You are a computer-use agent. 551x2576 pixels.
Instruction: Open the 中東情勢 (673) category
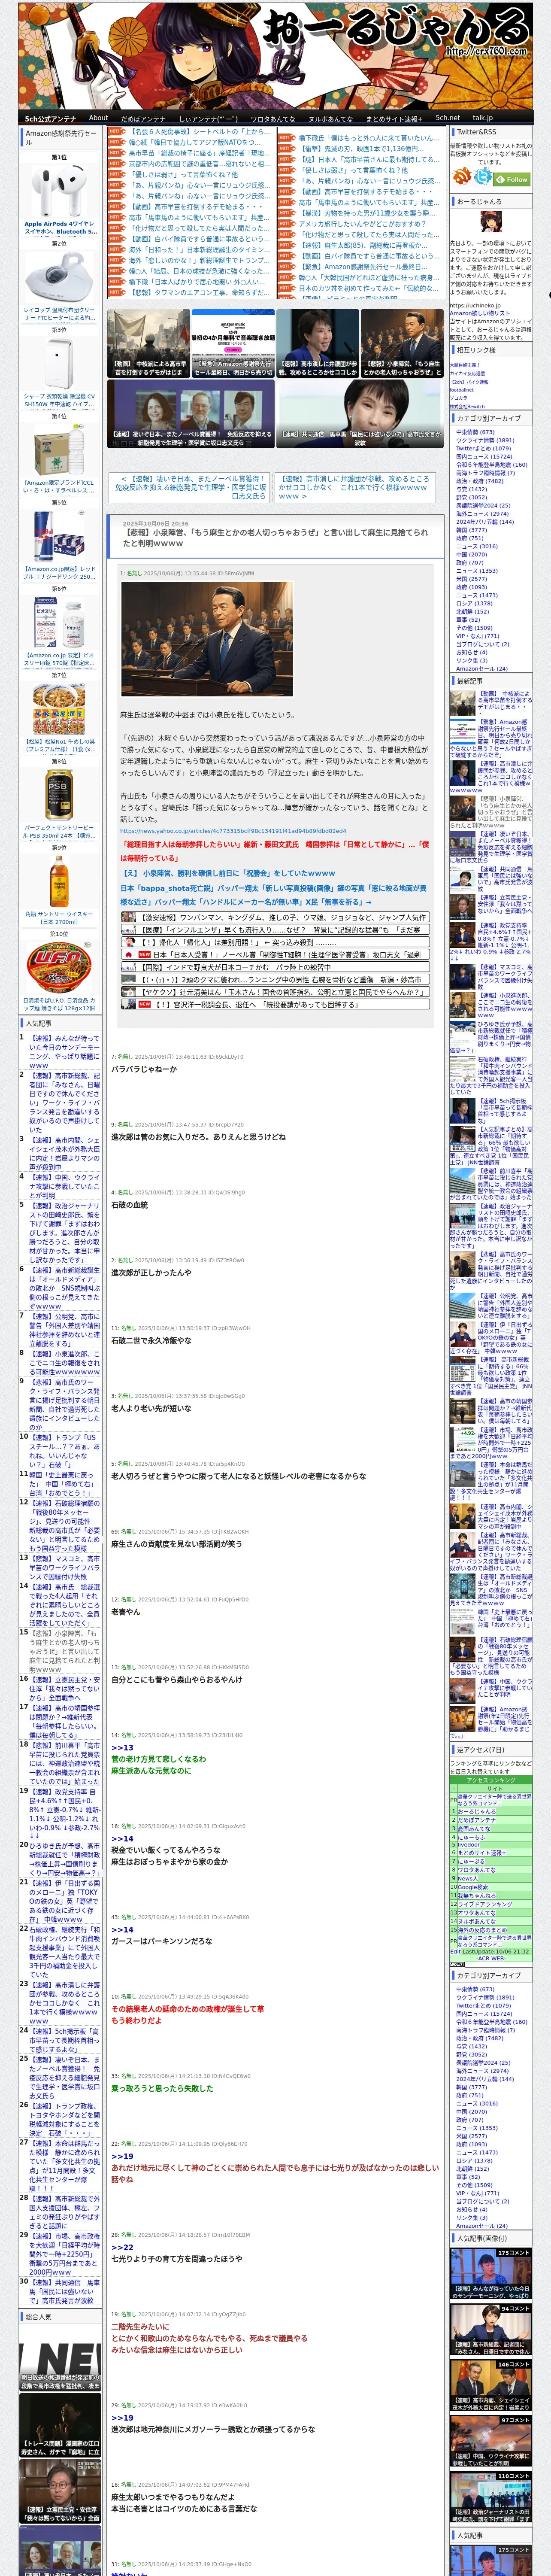coord(475,432)
